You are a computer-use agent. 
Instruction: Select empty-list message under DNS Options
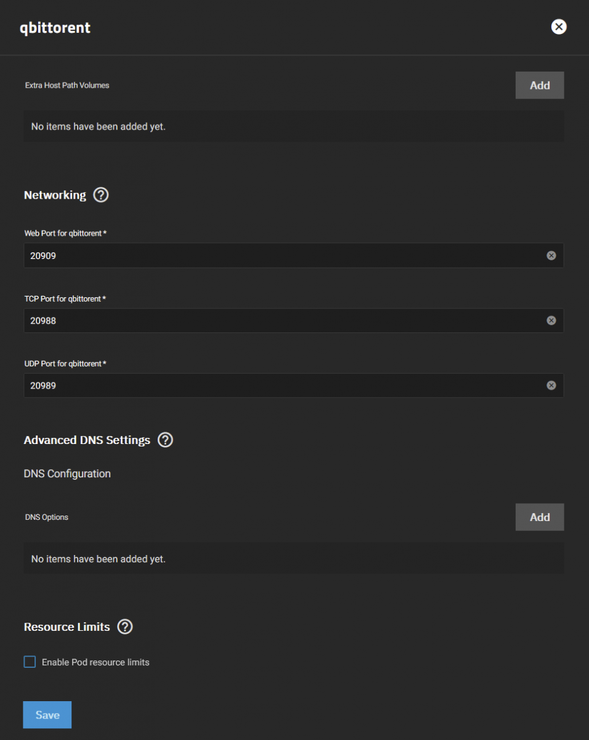[x=99, y=559]
